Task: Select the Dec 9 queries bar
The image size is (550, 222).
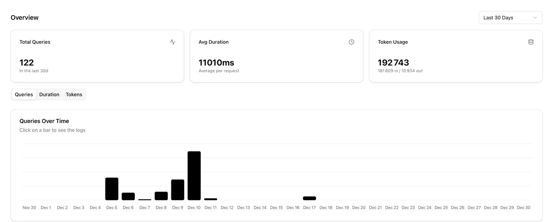Action: coord(178,190)
